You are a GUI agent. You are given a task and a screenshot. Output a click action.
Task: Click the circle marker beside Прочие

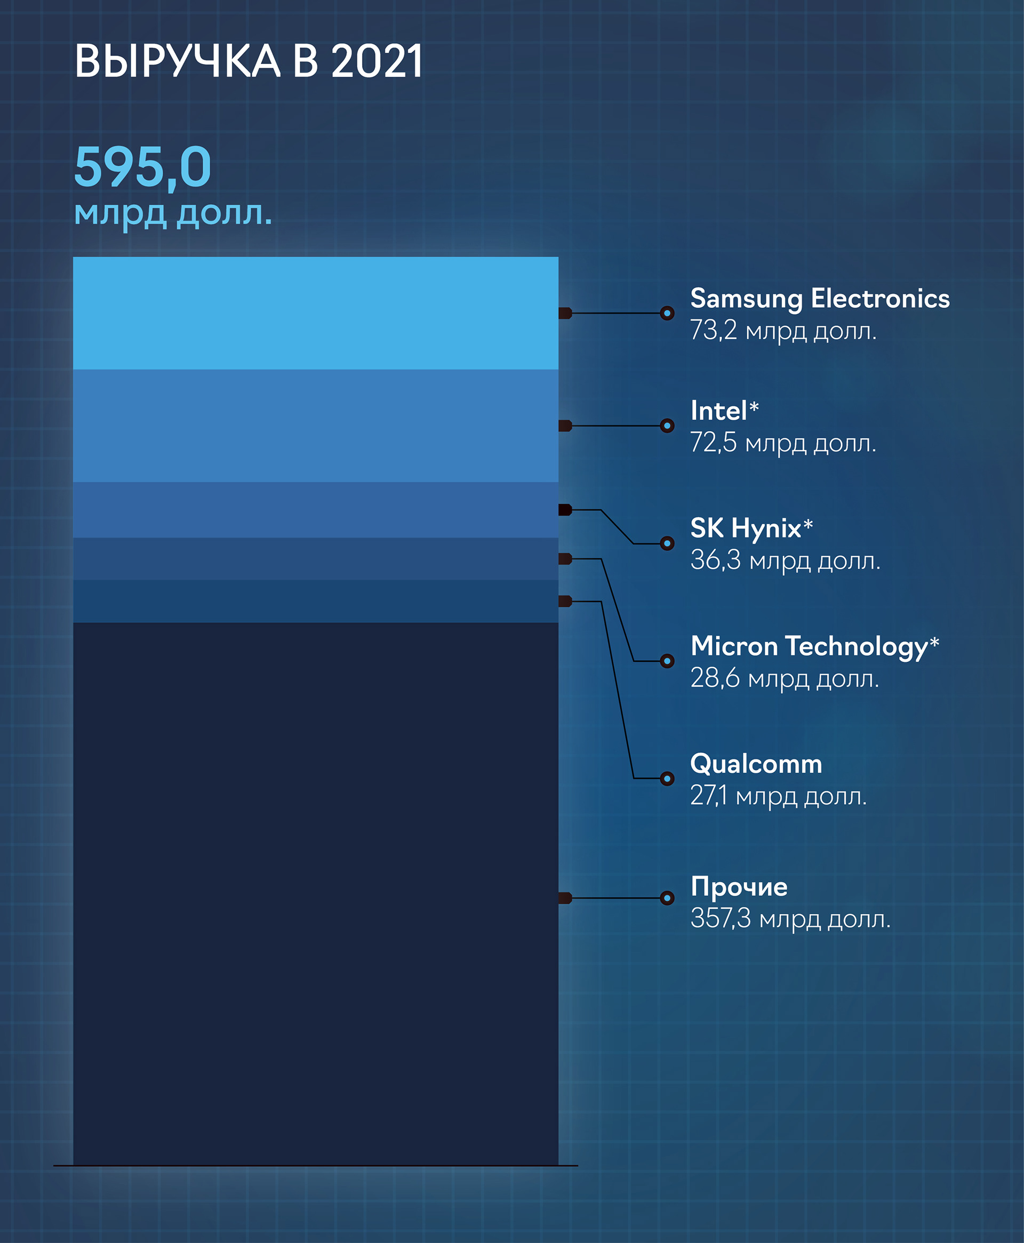tap(667, 898)
